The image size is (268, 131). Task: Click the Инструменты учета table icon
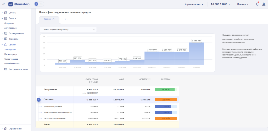(x=6, y=69)
